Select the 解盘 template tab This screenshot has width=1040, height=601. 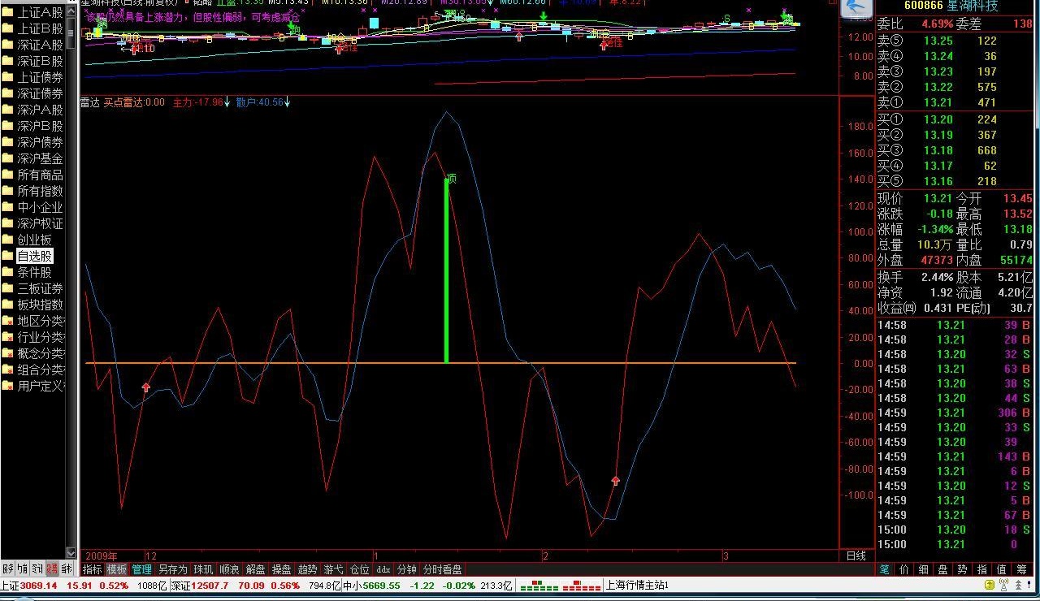tap(255, 569)
